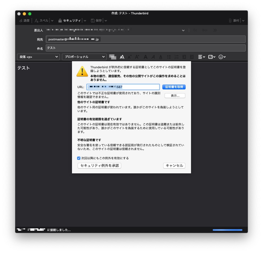Viewport: 263px width, 253px height.
Task: Insert a bulleted list
Action: point(169,57)
